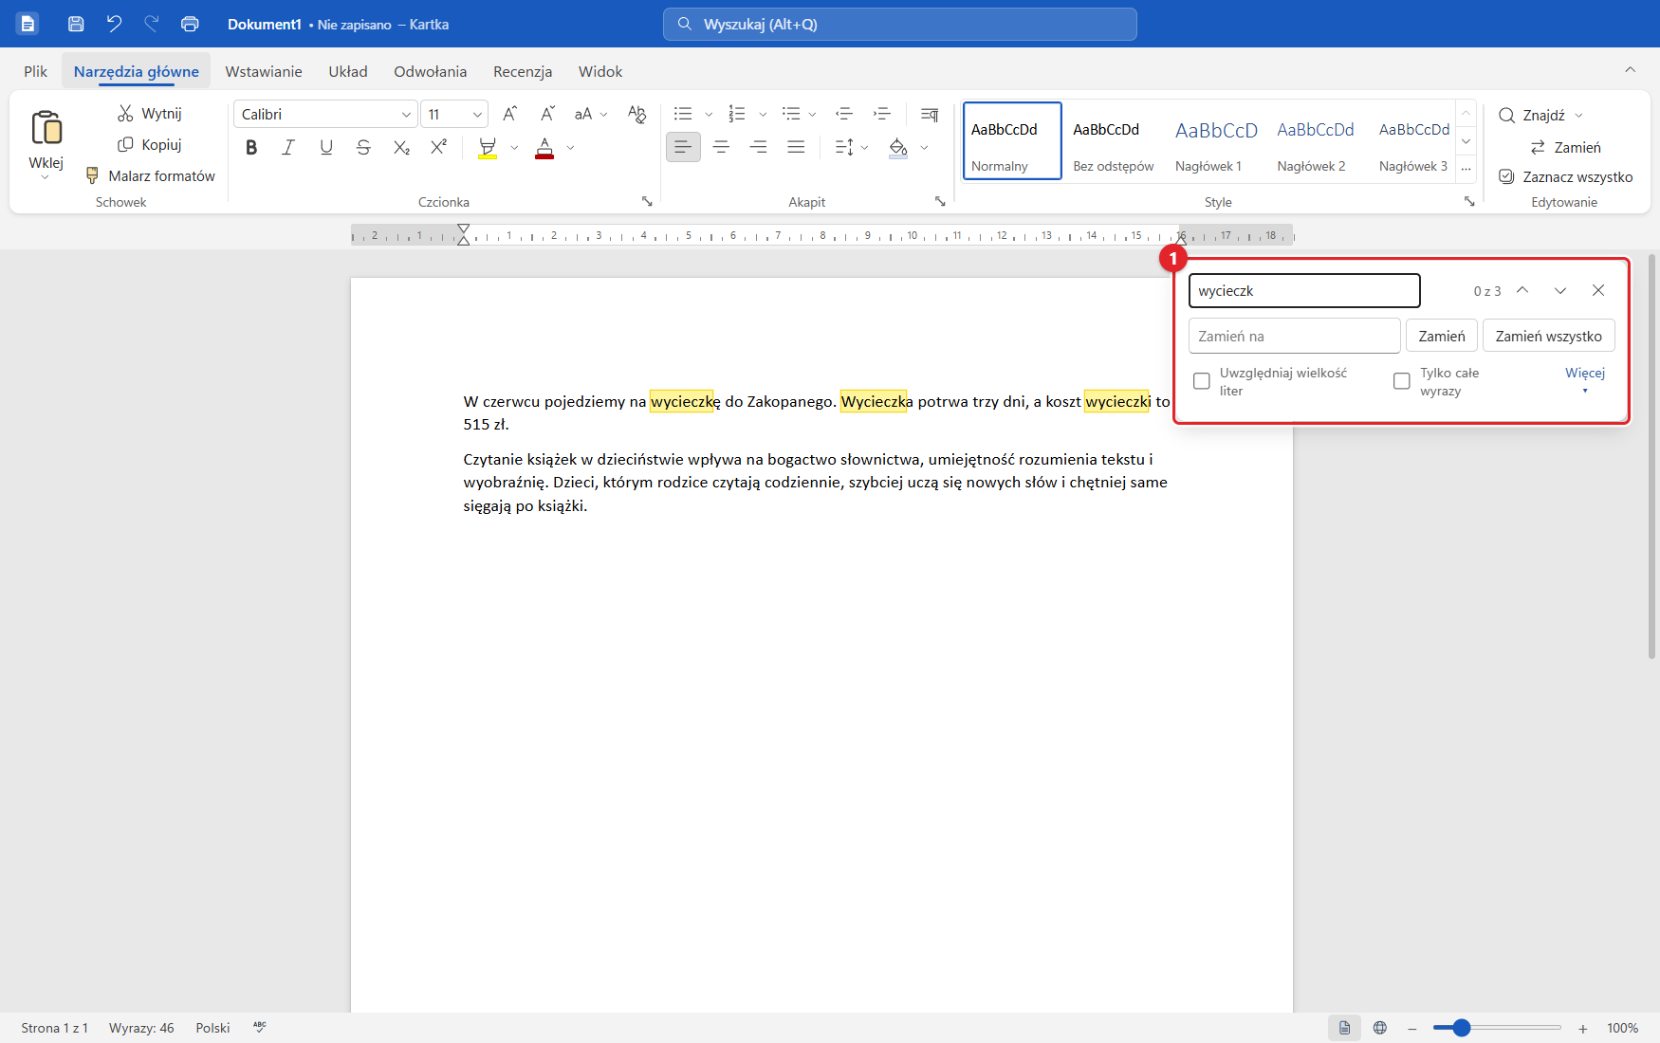Viewport: 1660px width, 1043px height.
Task: Enable Uwzględniaj wielkość liter checkbox
Action: (1202, 381)
